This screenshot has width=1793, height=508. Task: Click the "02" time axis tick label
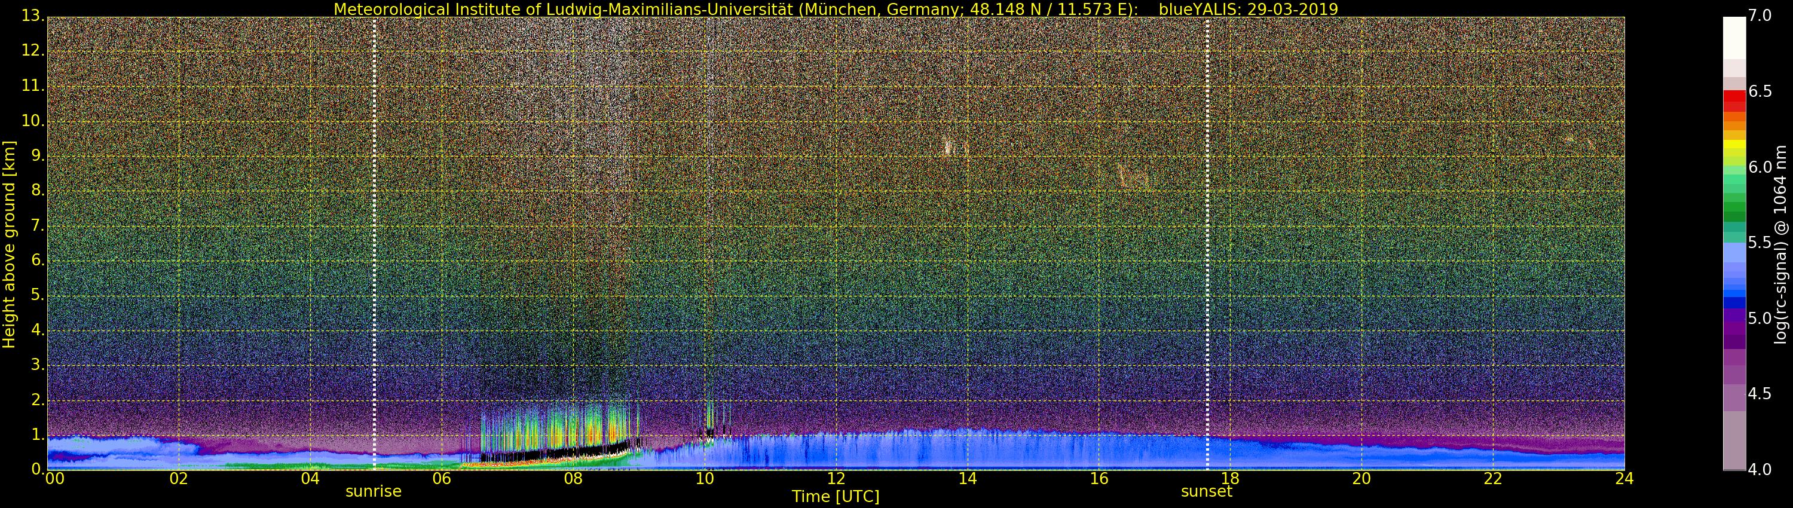tap(179, 479)
